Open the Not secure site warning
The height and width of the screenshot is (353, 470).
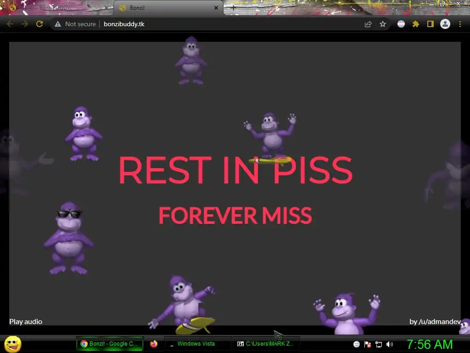[75, 24]
